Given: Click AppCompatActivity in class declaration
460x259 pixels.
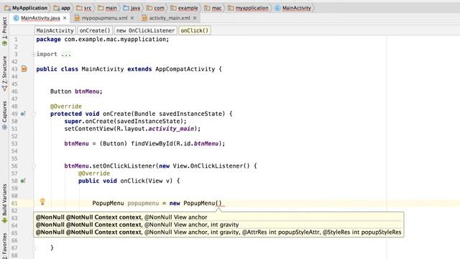Looking at the screenshot, I should (x=185, y=69).
